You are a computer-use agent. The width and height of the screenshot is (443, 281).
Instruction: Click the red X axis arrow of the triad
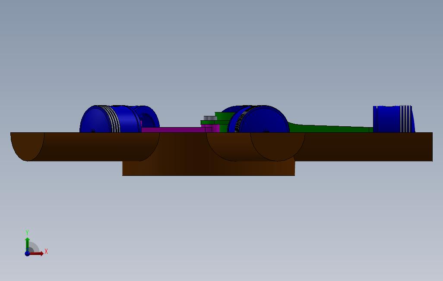pyautogui.click(x=37, y=253)
